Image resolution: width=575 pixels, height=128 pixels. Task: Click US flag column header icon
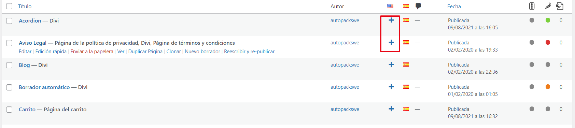point(390,6)
